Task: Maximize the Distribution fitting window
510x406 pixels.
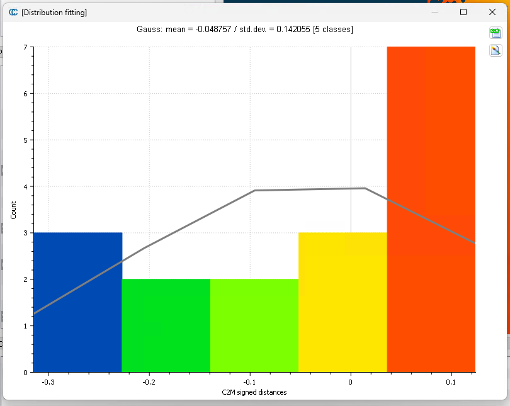Action: coord(463,12)
